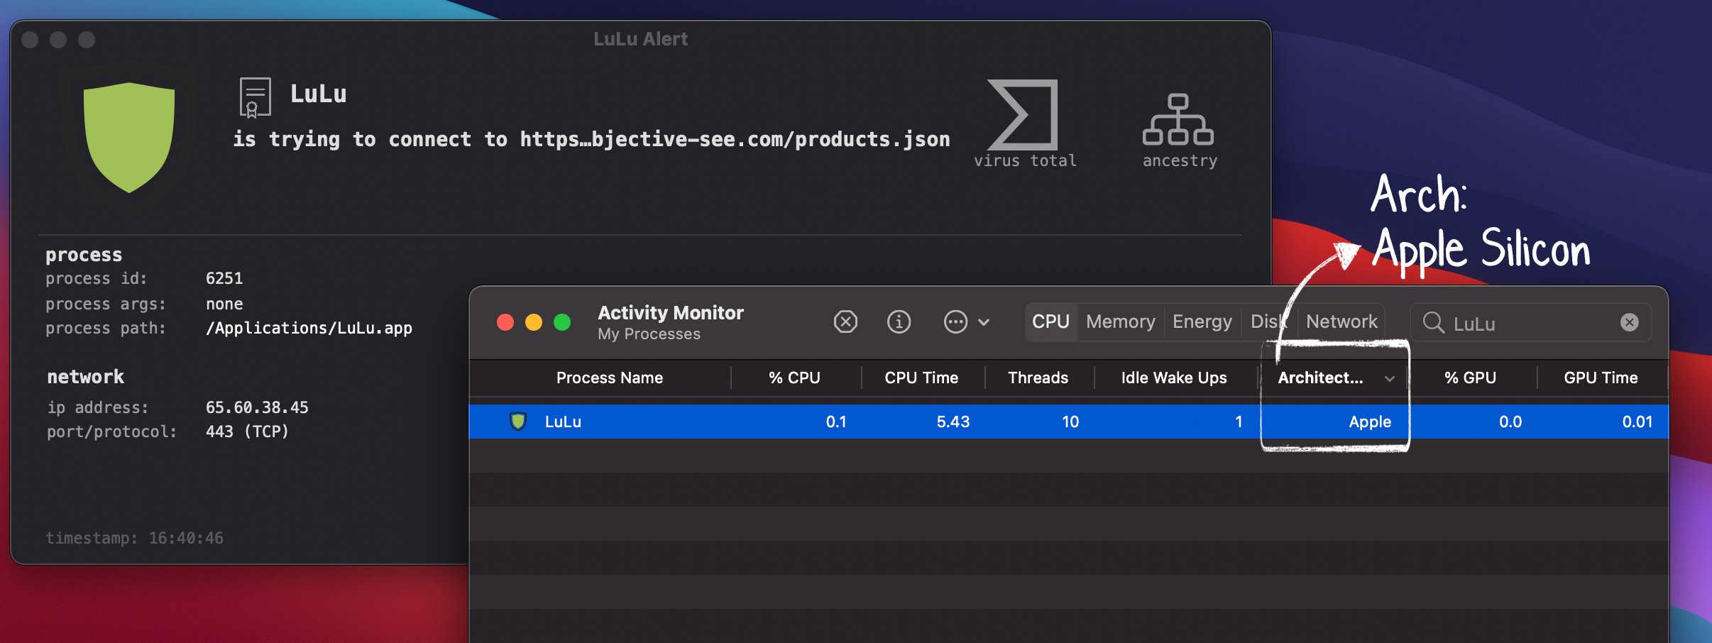1712x643 pixels.
Task: Open the process ancestry icon
Action: (1178, 120)
